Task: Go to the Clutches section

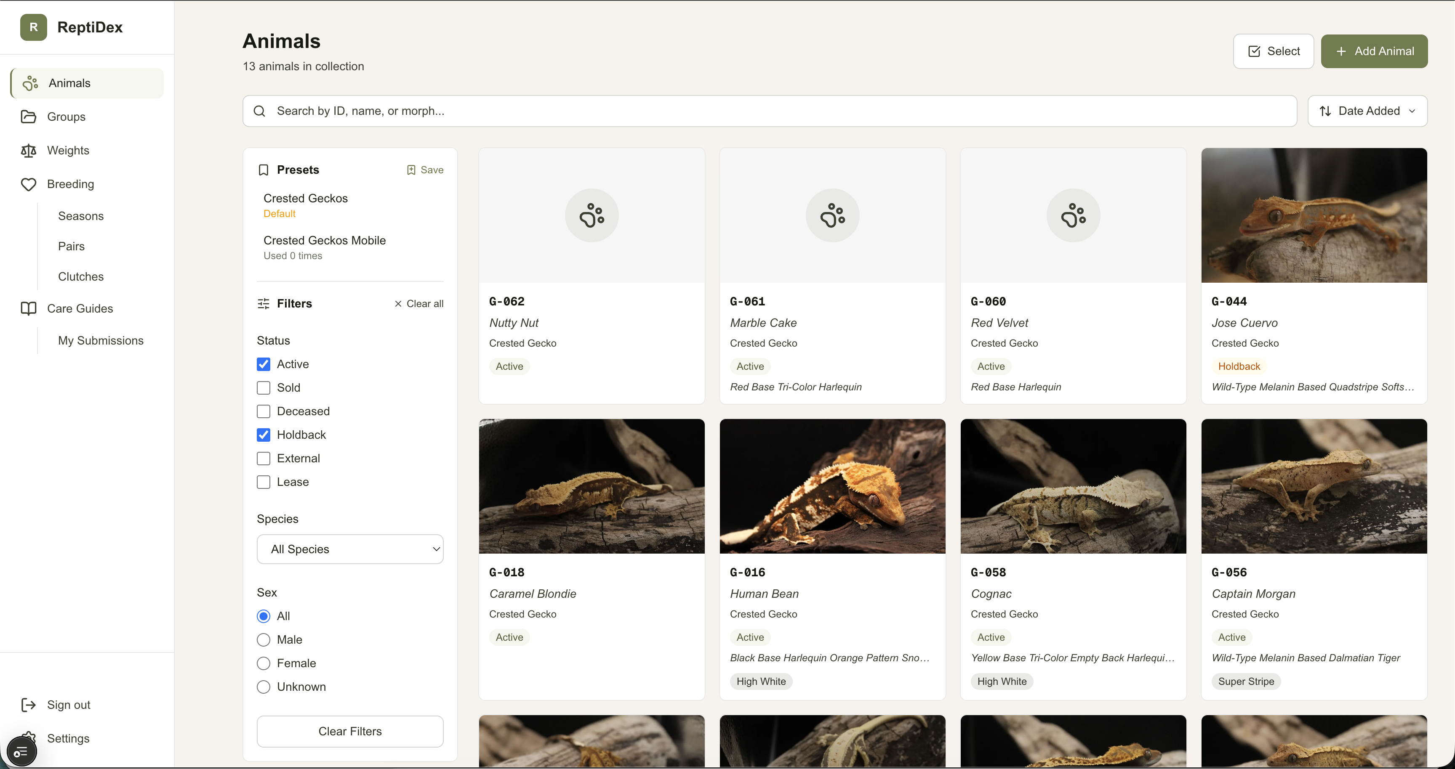Action: (x=80, y=276)
